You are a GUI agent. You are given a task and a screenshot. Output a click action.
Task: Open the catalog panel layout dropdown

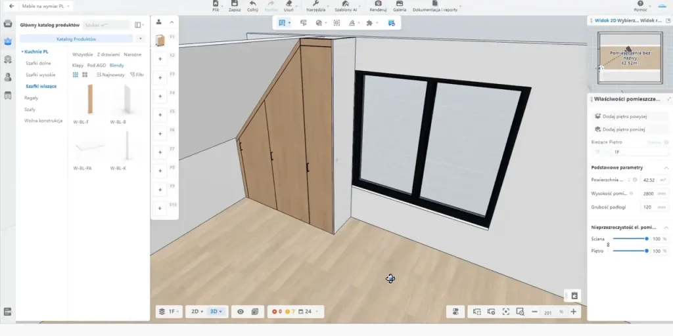tap(139, 25)
